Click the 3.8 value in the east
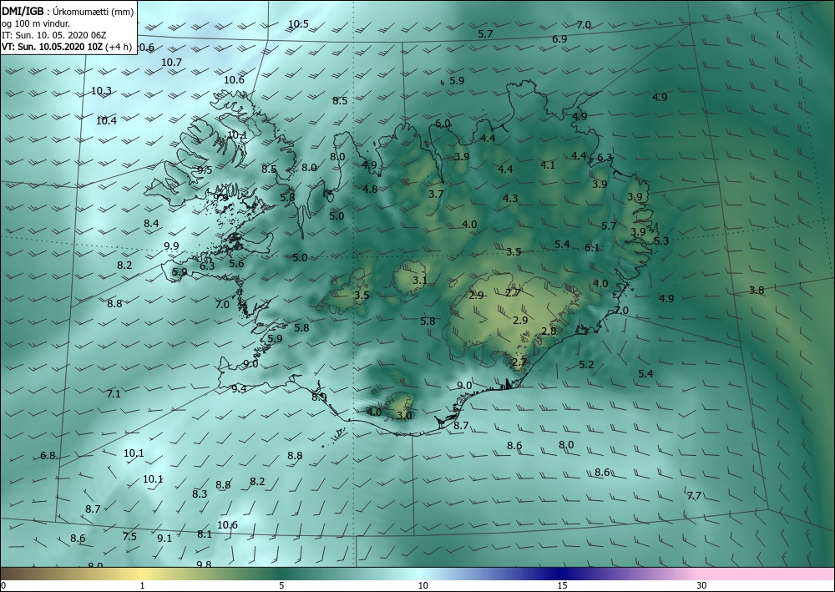This screenshot has height=592, width=835. (x=757, y=290)
